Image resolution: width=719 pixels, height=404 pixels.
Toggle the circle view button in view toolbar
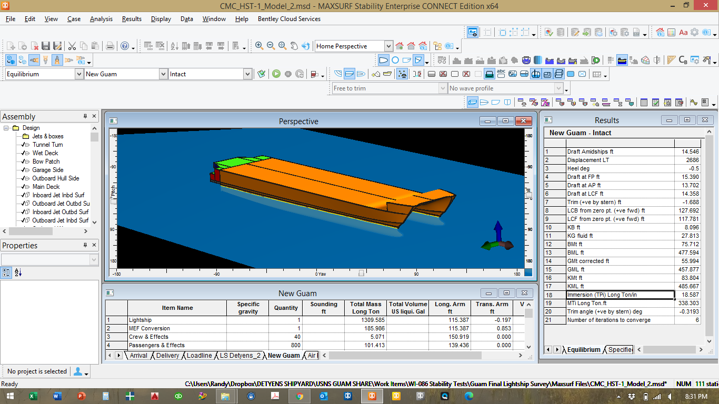[x=395, y=60]
